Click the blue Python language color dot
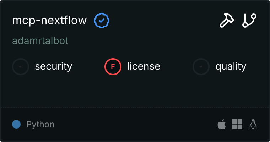 (16, 124)
